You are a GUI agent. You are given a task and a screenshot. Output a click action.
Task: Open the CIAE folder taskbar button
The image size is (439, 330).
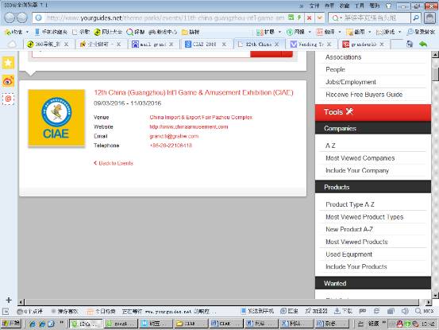pos(191,324)
